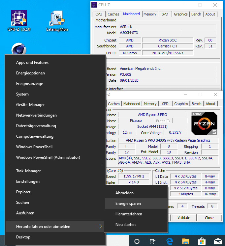The height and width of the screenshot is (246, 225).
Task: Click the AMD Ryzen 5 logo image
Action: (204, 123)
